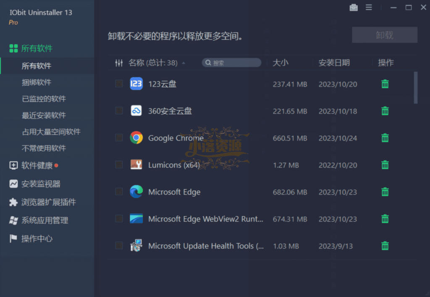Click the Lumicons (x64) name
This screenshot has width=430, height=297.
click(x=174, y=165)
